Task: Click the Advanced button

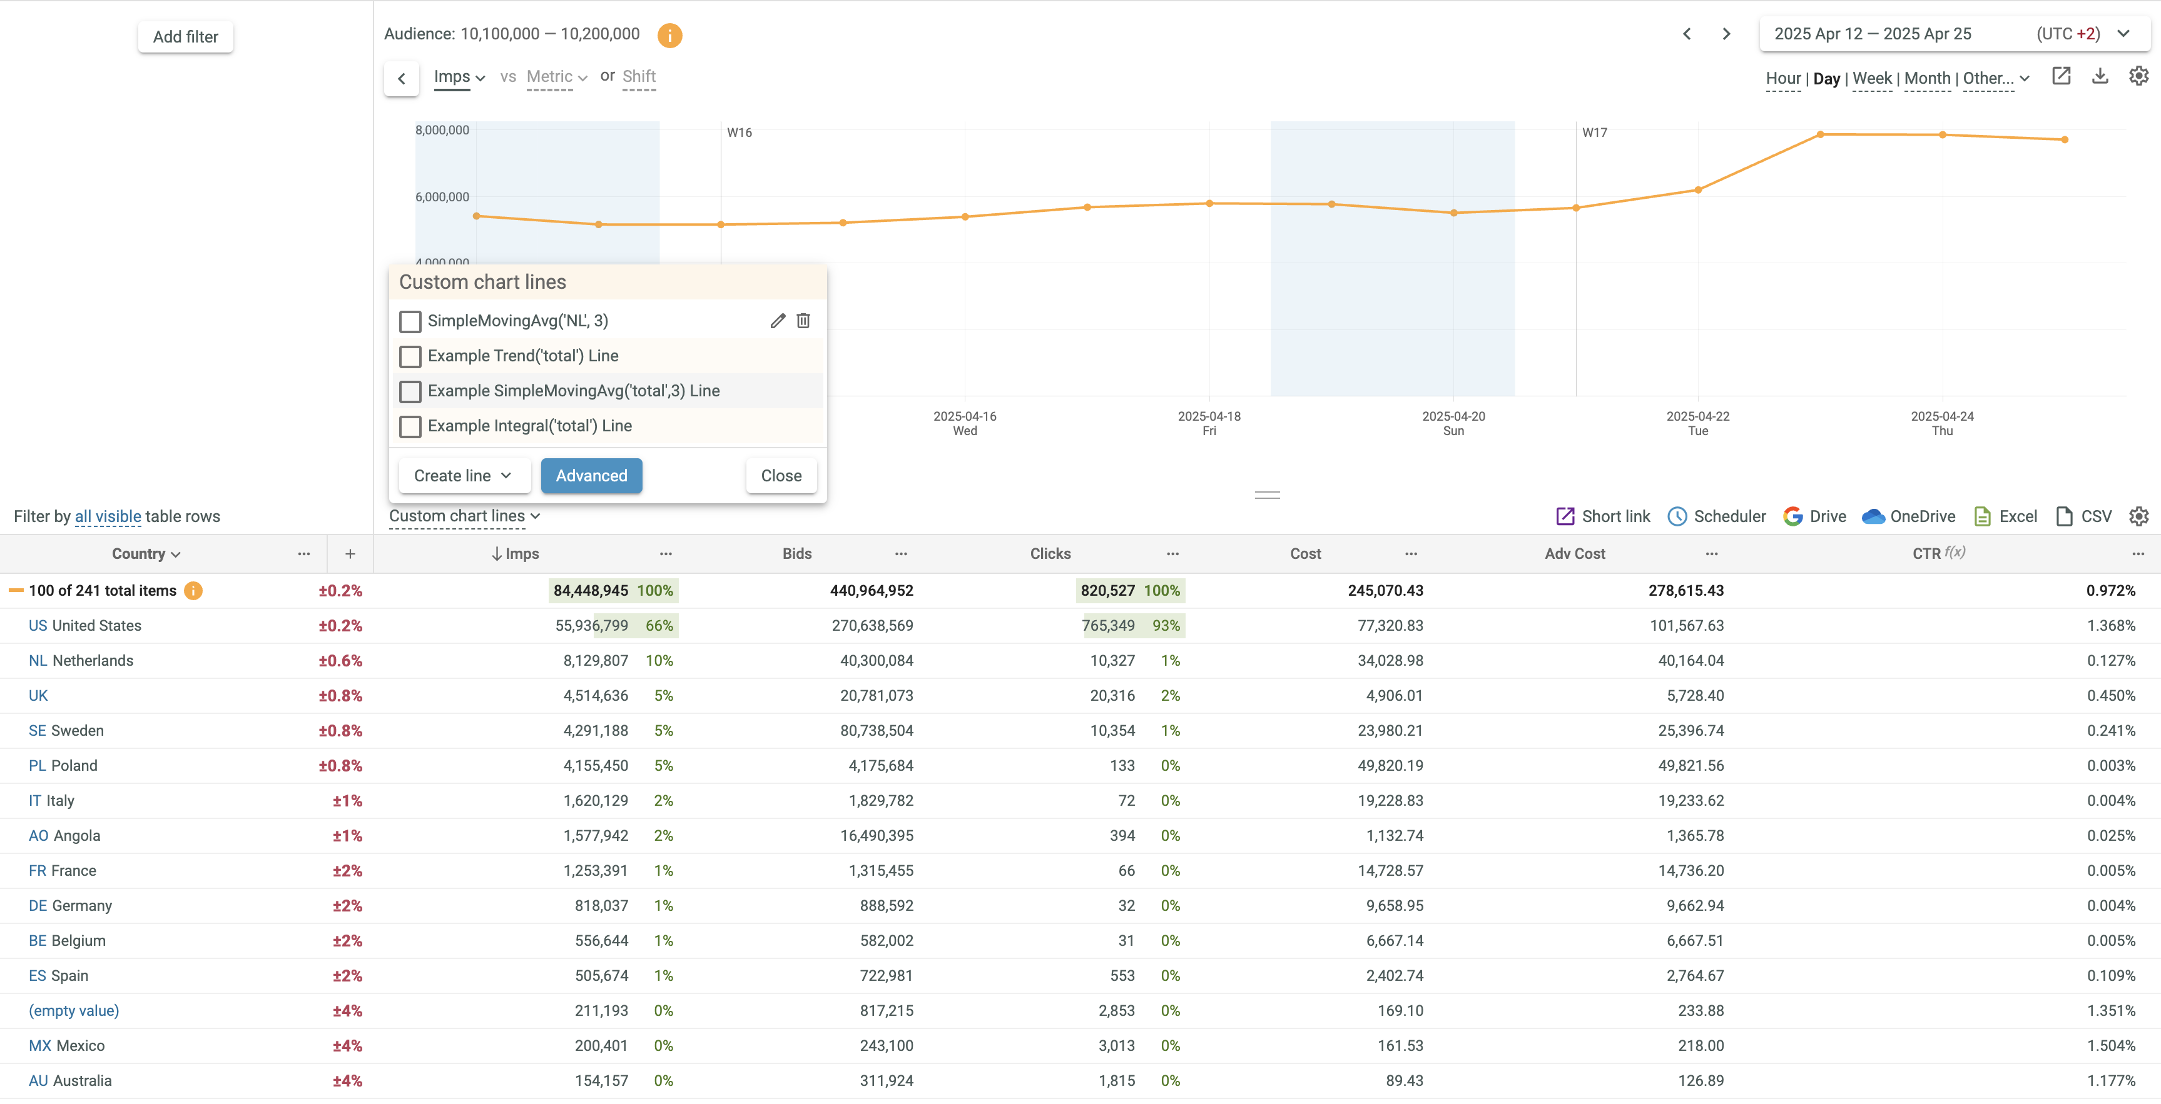Action: point(591,475)
